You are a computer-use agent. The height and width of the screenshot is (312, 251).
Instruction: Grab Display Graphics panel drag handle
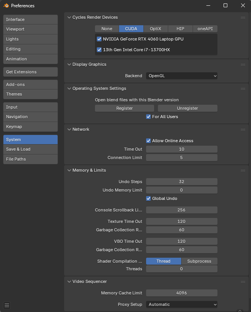tap(243, 65)
